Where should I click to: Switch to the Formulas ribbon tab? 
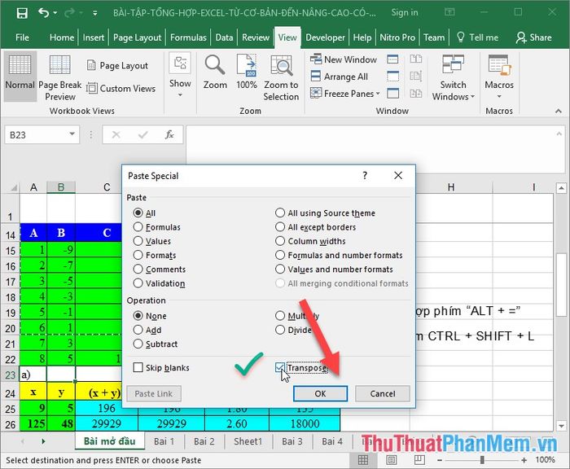[x=188, y=37]
